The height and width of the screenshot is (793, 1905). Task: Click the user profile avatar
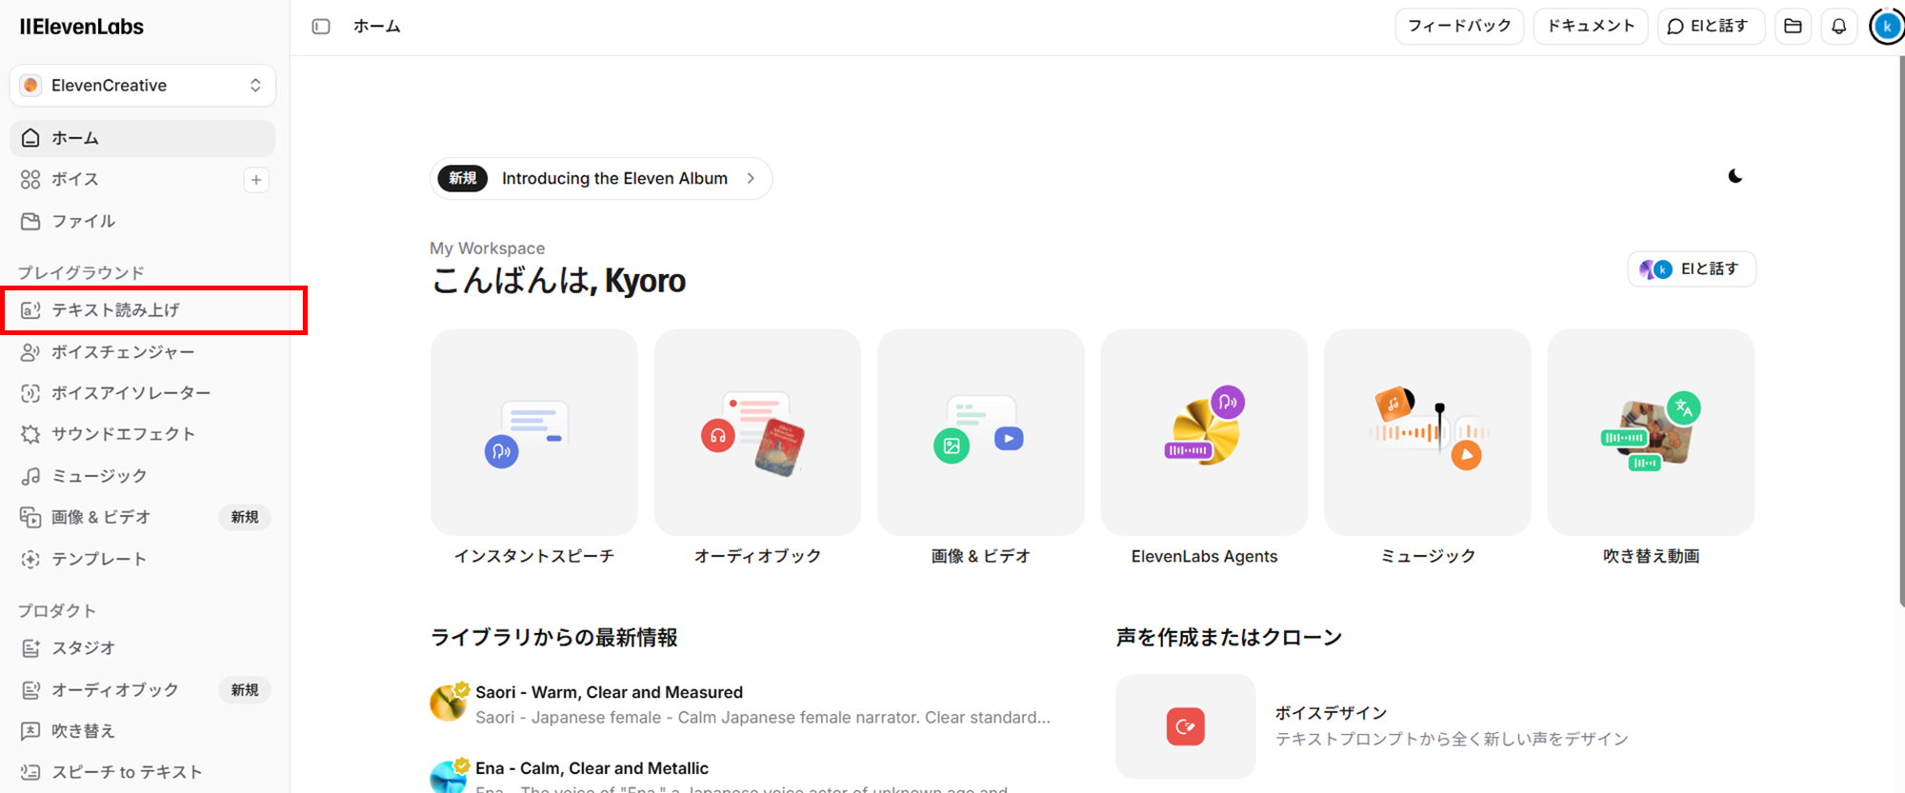(1886, 27)
